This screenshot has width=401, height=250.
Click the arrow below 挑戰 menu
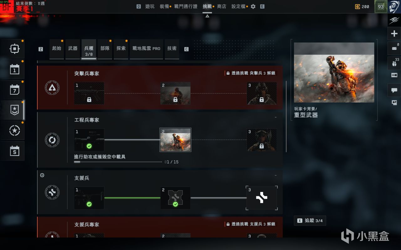[x=207, y=16]
